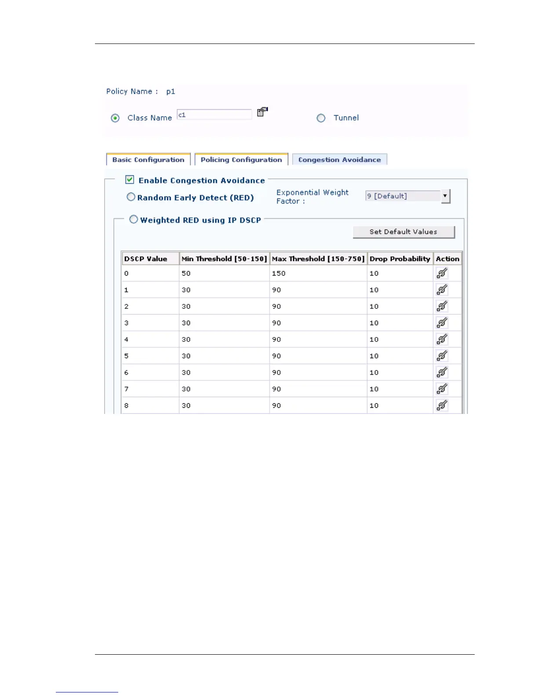This screenshot has width=538, height=696.
Task: Uncheck Enable Congestion Avoidance checkbox
Action: point(130,179)
